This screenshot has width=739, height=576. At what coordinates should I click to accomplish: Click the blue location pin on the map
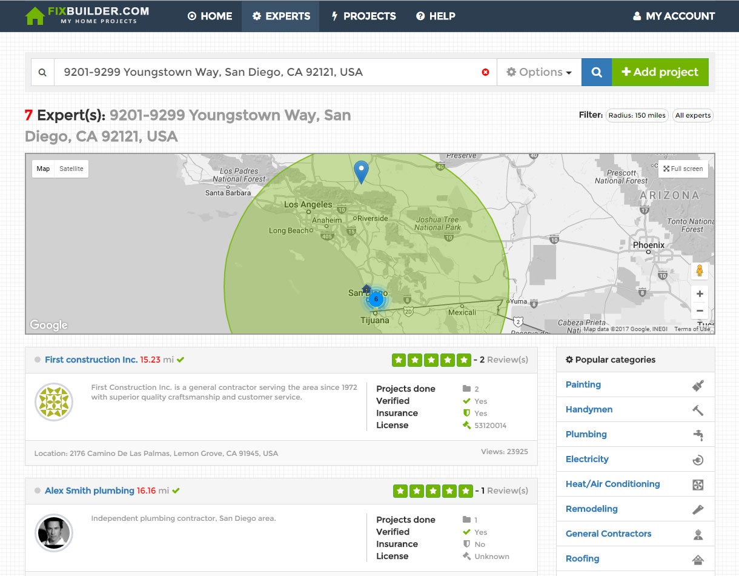click(x=361, y=172)
